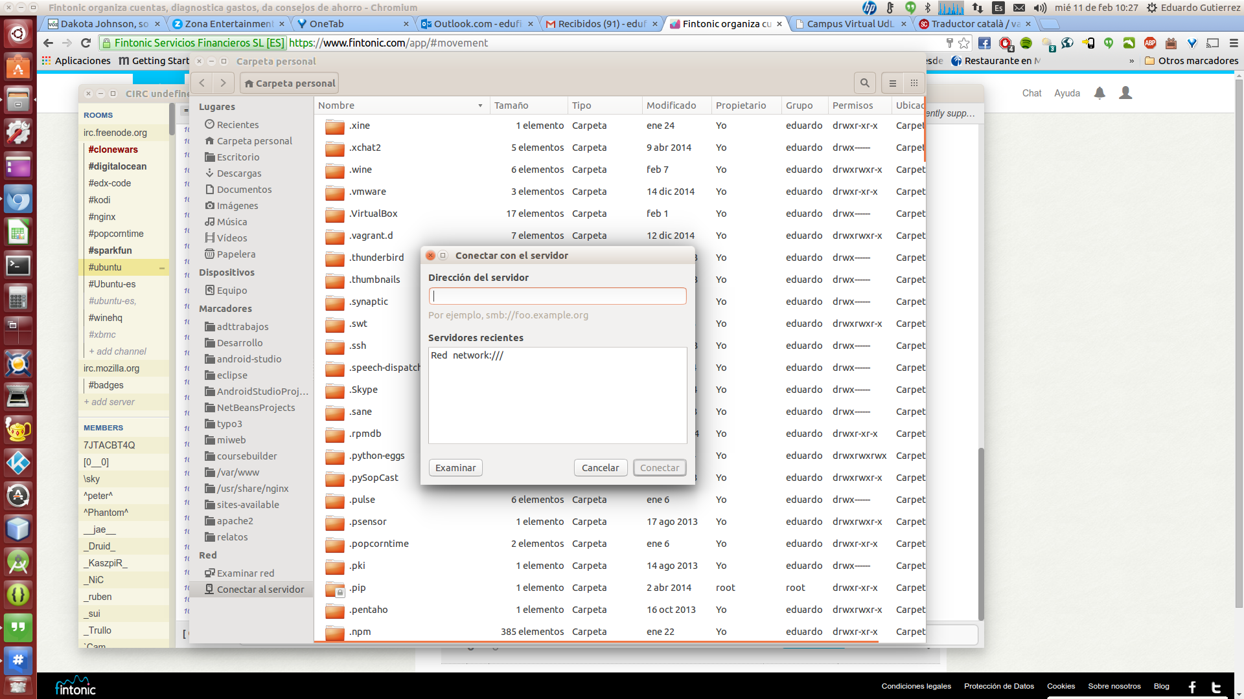Open Fintonic notifications bell
Image resolution: width=1244 pixels, height=699 pixels.
point(1100,93)
